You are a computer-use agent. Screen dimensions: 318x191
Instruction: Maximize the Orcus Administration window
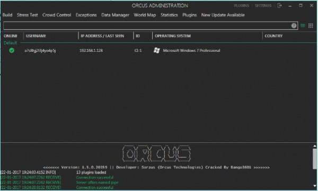[301, 5]
